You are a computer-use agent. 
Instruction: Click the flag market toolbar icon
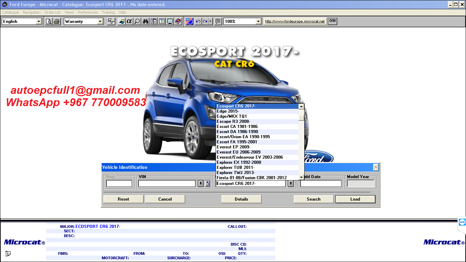[x=189, y=21]
